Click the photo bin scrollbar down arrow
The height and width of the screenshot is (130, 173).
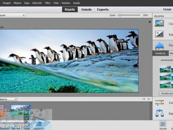tap(151, 119)
